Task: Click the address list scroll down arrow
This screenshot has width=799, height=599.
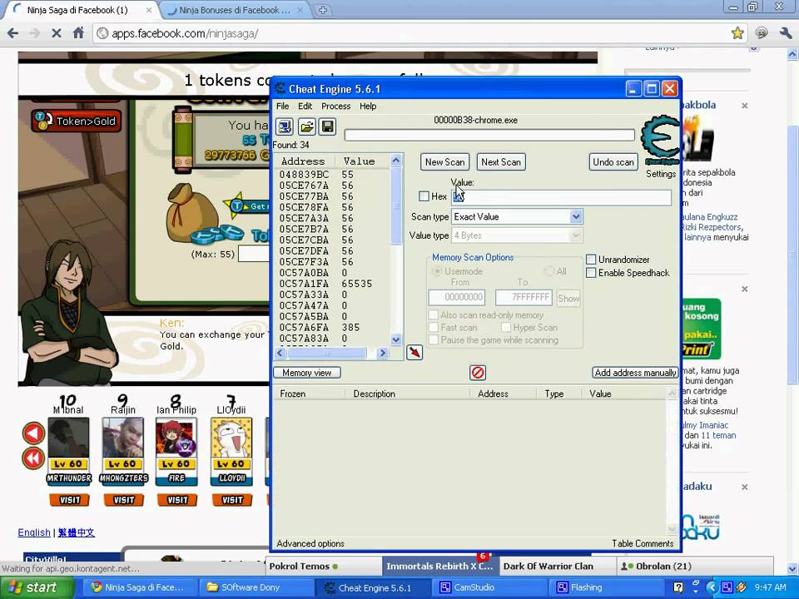Action: (396, 339)
